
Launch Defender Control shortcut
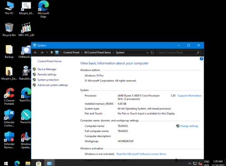[9, 119]
